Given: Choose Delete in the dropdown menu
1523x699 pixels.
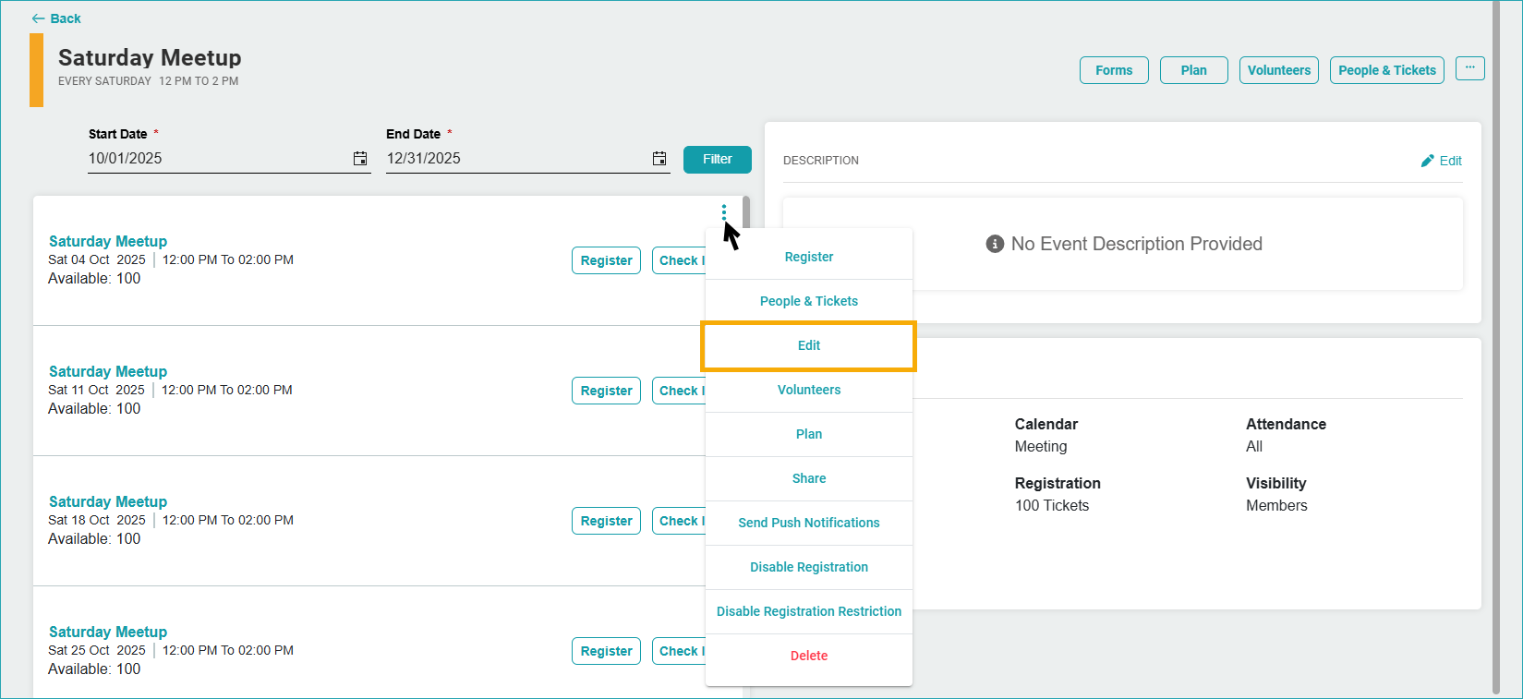Looking at the screenshot, I should point(809,656).
